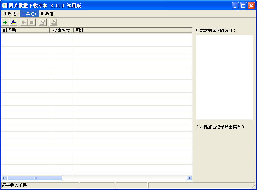Click the 右键点击记录弹出菜单 hint text
The width and height of the screenshot is (257, 190).
coord(220,127)
